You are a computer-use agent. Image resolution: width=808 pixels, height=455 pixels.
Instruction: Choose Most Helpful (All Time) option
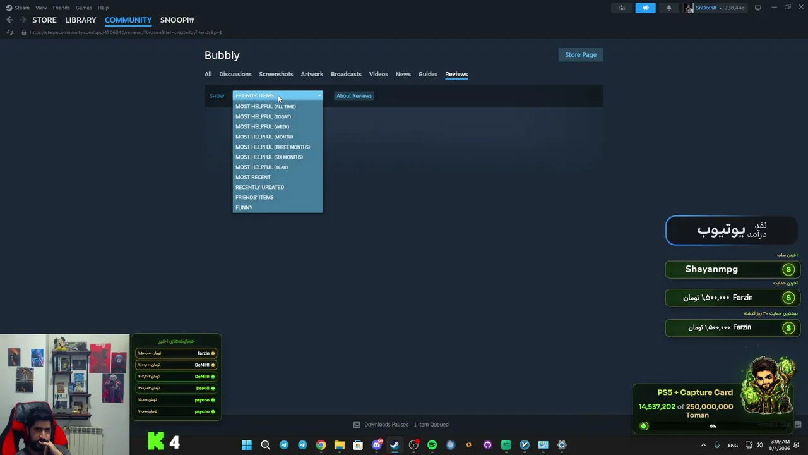[x=278, y=106]
